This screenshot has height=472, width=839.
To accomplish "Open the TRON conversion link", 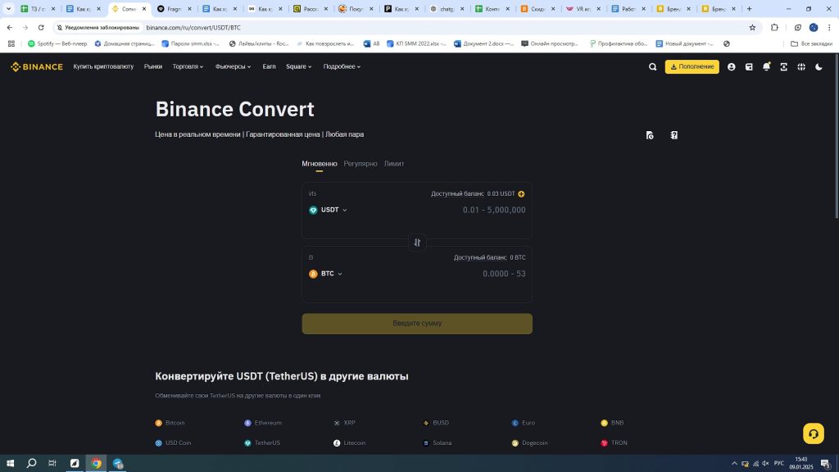I will coord(614,443).
